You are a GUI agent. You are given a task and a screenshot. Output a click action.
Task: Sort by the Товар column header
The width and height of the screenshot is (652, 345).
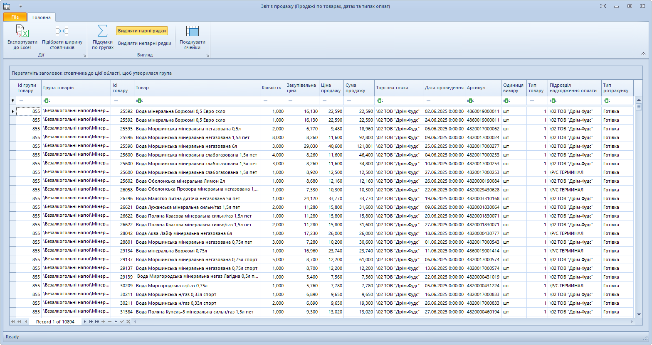197,88
